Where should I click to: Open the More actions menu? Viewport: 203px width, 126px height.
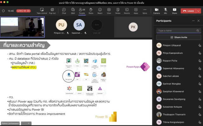click(145, 11)
